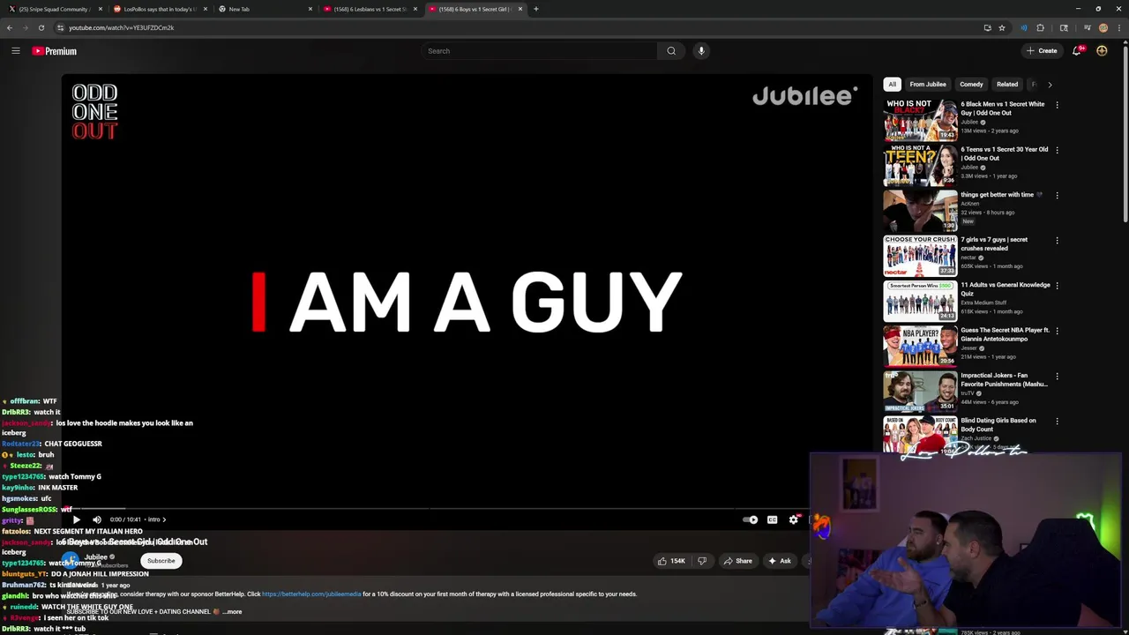Switch to the New Tab browser tab
This screenshot has height=635, width=1129.
click(265, 9)
